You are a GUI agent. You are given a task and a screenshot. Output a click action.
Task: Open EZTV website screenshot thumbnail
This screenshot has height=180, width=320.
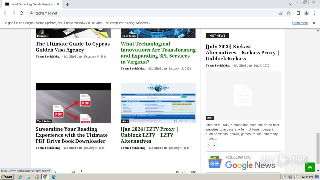(x=158, y=103)
